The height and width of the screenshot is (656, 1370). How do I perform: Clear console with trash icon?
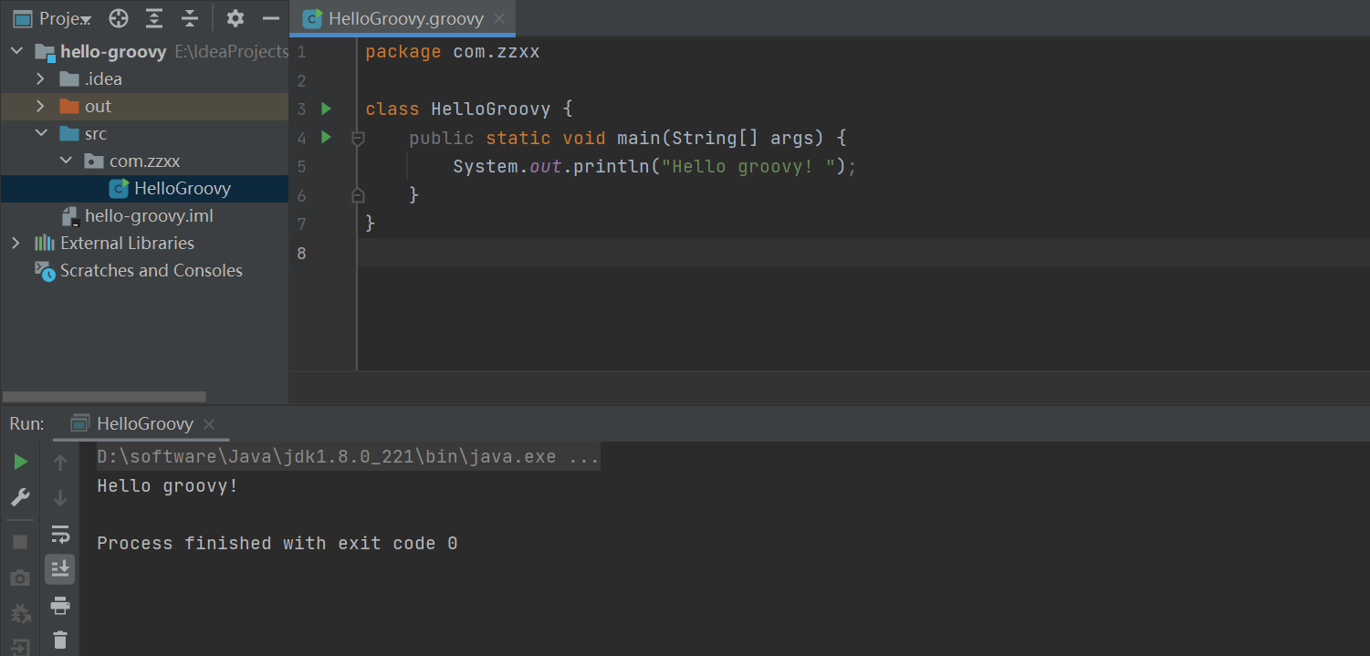(60, 640)
